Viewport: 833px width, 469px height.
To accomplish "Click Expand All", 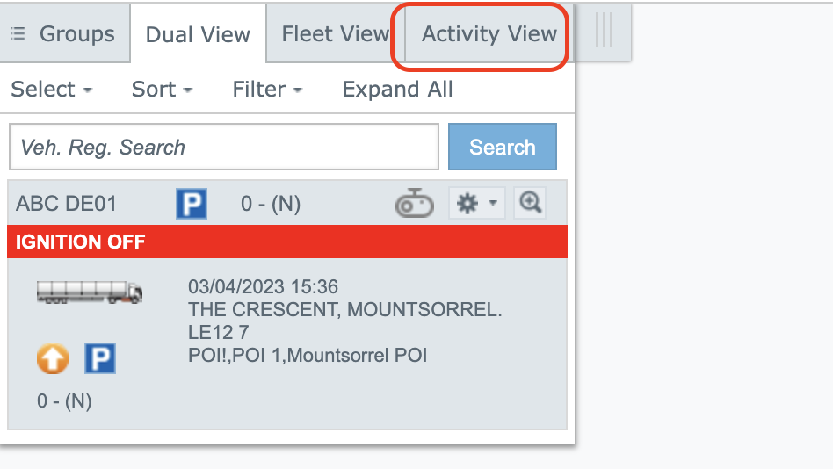I will pyautogui.click(x=397, y=90).
